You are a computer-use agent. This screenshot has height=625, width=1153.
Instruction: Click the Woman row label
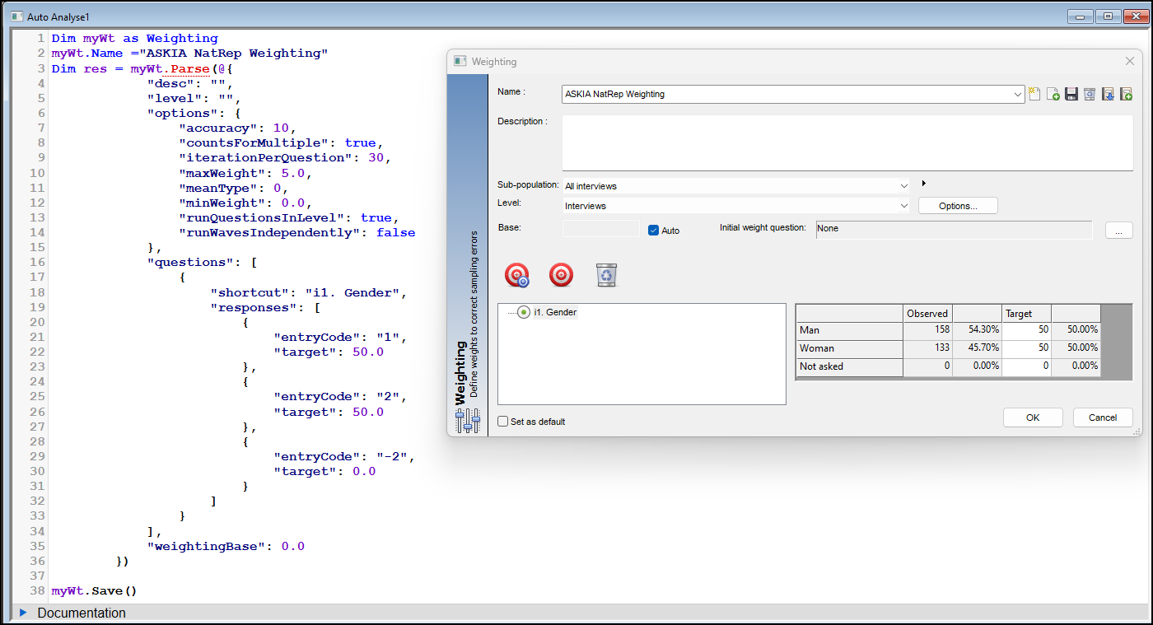tap(849, 348)
